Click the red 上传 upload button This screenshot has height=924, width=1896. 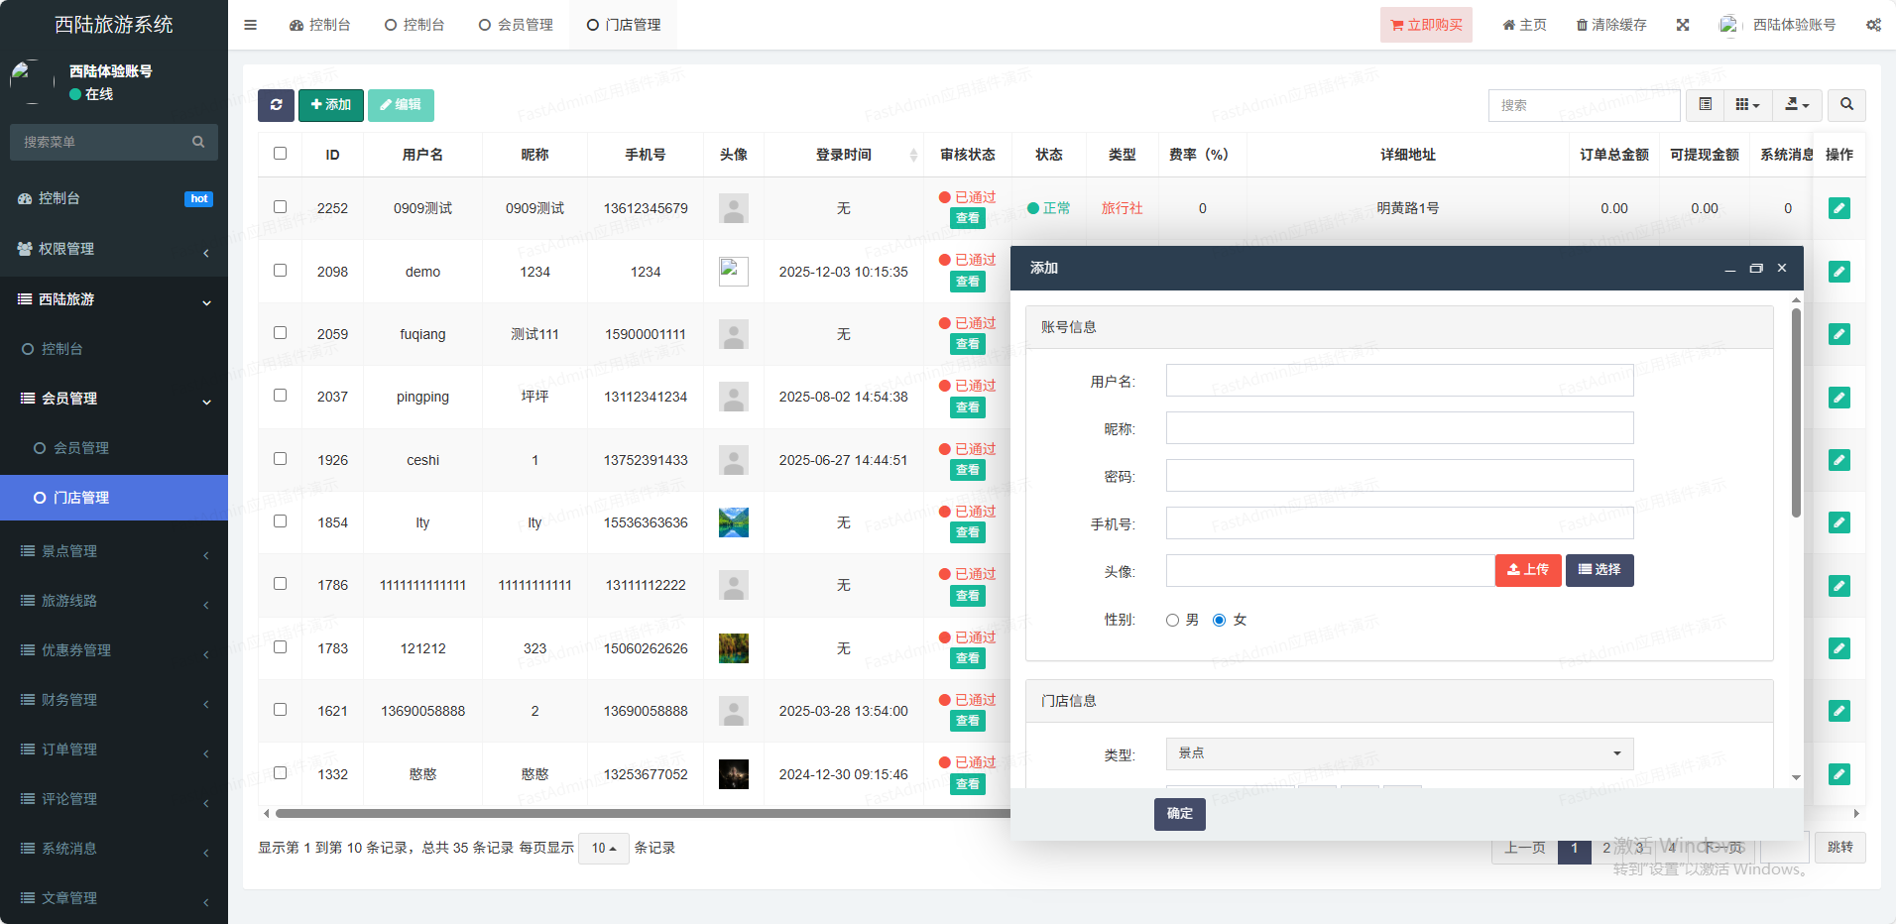[1527, 570]
